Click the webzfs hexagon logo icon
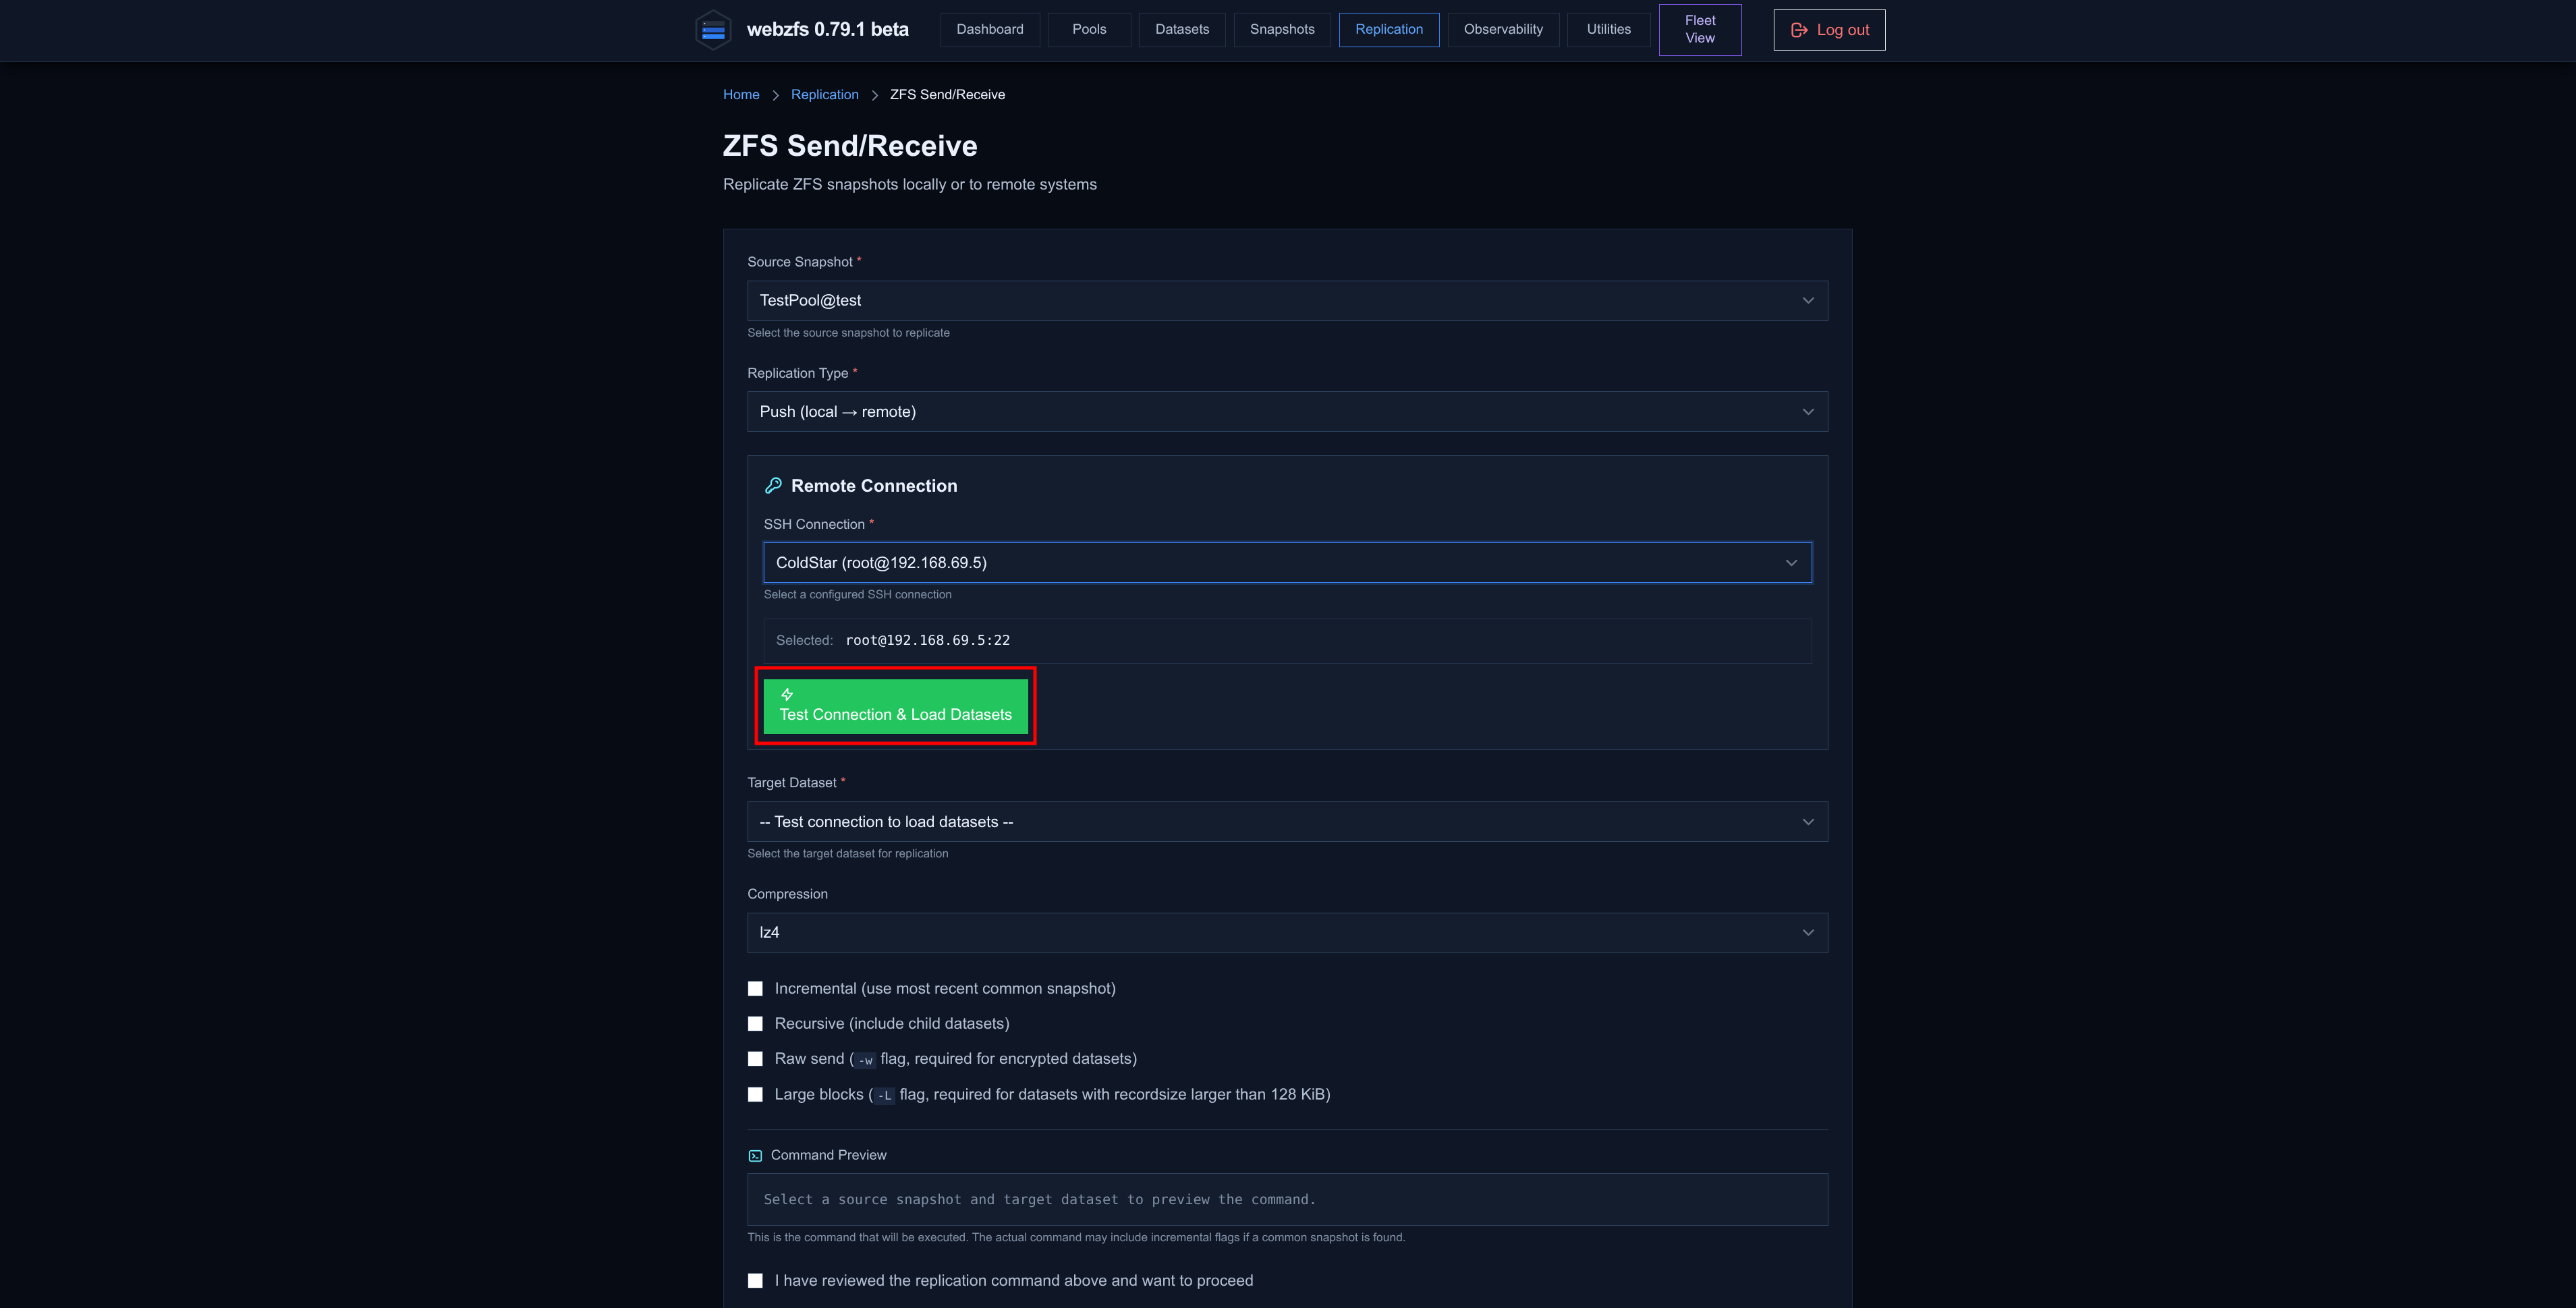 point(713,30)
